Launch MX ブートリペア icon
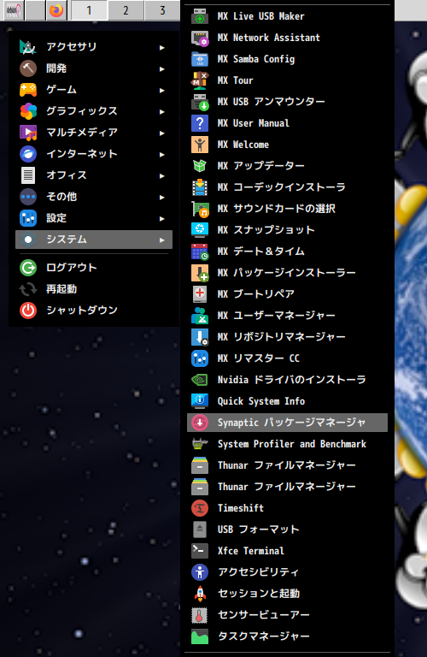The image size is (427, 657). pyautogui.click(x=200, y=294)
